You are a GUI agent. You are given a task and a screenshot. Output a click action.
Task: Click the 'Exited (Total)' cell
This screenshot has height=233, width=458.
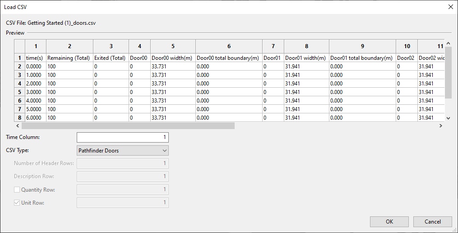coord(111,58)
